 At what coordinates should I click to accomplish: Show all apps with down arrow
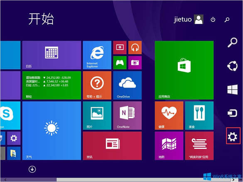pos(32,169)
